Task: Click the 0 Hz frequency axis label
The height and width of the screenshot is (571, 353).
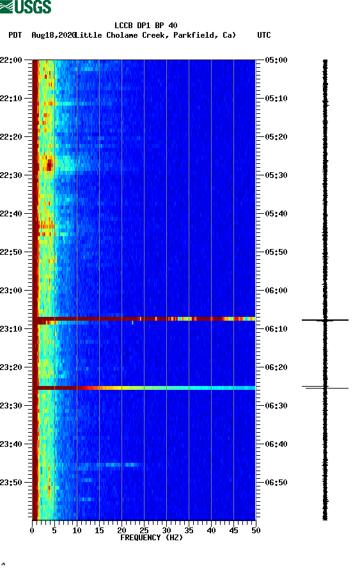Action: coord(33,531)
